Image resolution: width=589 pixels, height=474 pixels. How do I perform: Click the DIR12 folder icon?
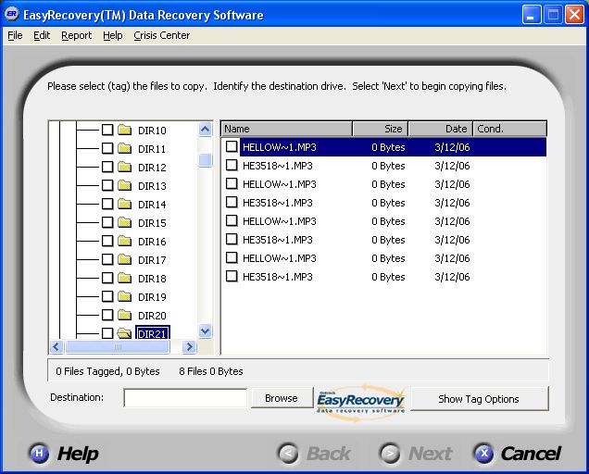pyautogui.click(x=124, y=167)
